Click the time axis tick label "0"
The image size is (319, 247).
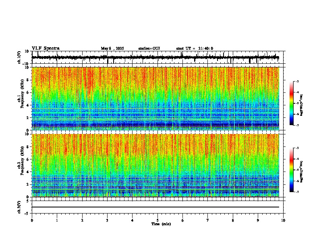[32, 220]
